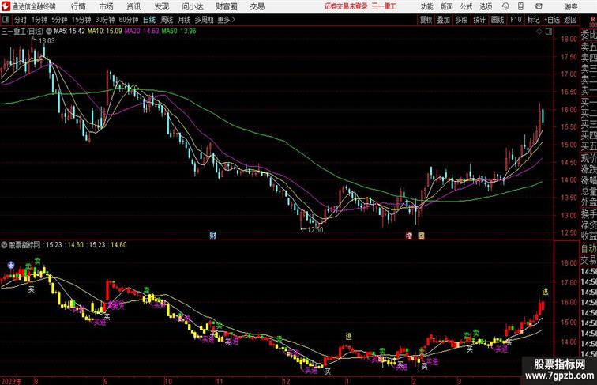597x385 pixels.
Task: Click the sad face marker in indicator chart
Action: (x=11, y=265)
